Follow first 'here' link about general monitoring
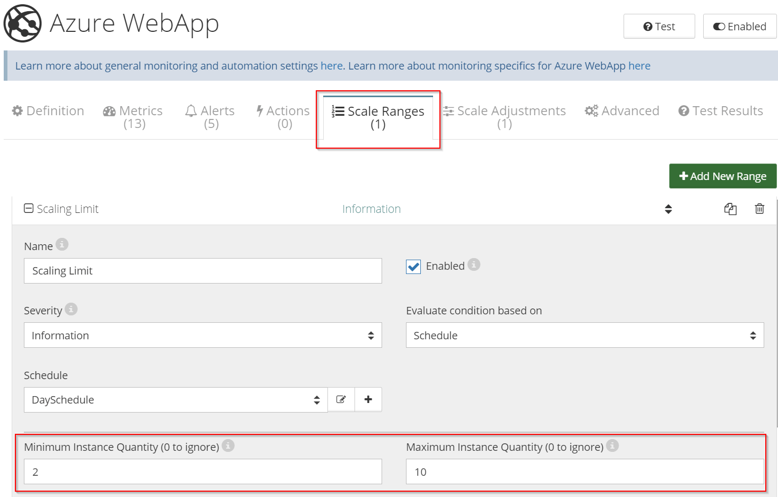Screen dimensions: 778x497 (x=332, y=66)
